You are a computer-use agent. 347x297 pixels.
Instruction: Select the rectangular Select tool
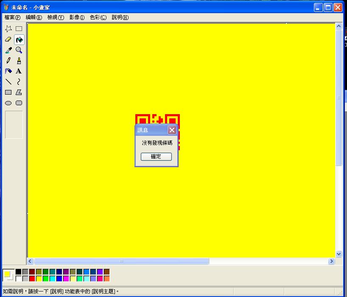click(x=19, y=29)
